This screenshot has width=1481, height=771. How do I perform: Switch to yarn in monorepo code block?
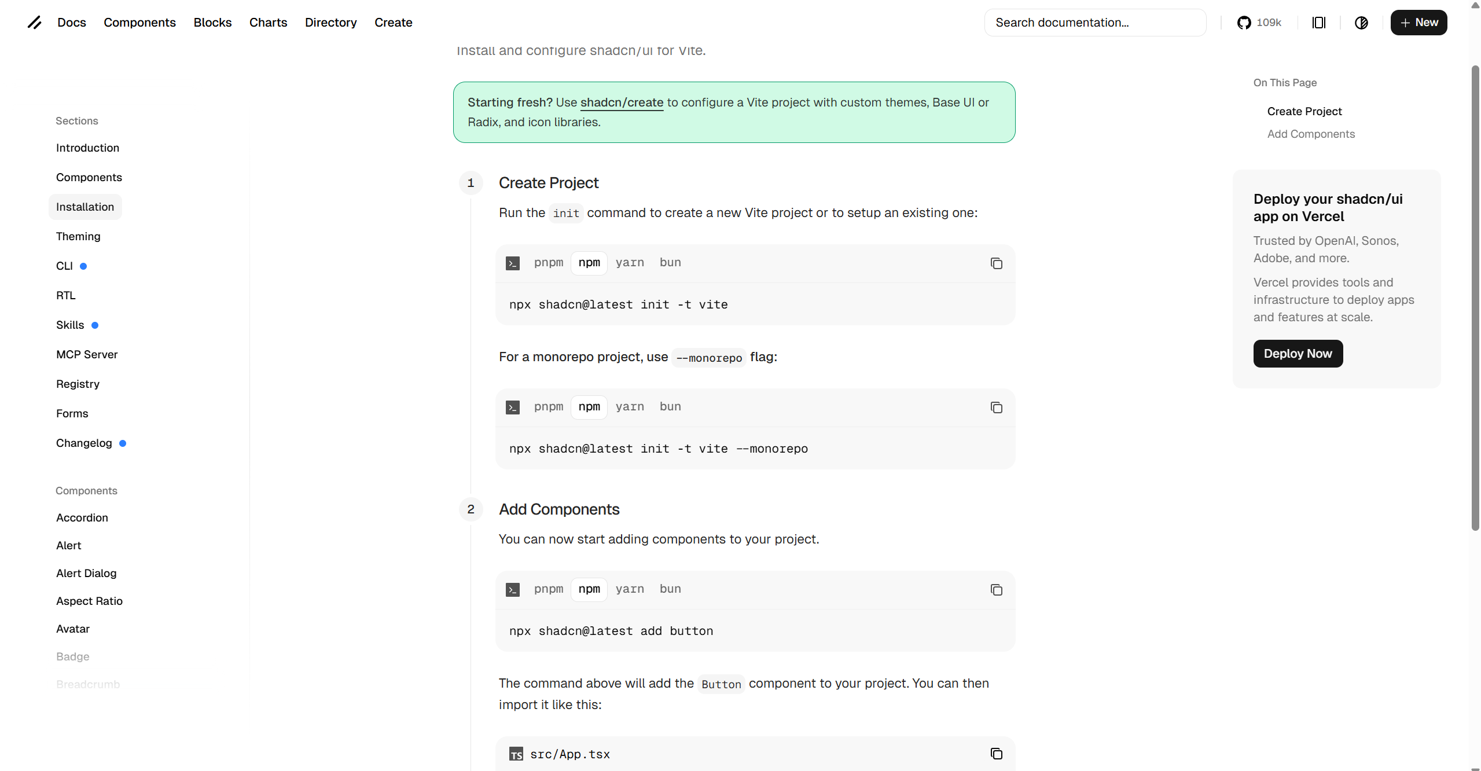click(x=630, y=407)
